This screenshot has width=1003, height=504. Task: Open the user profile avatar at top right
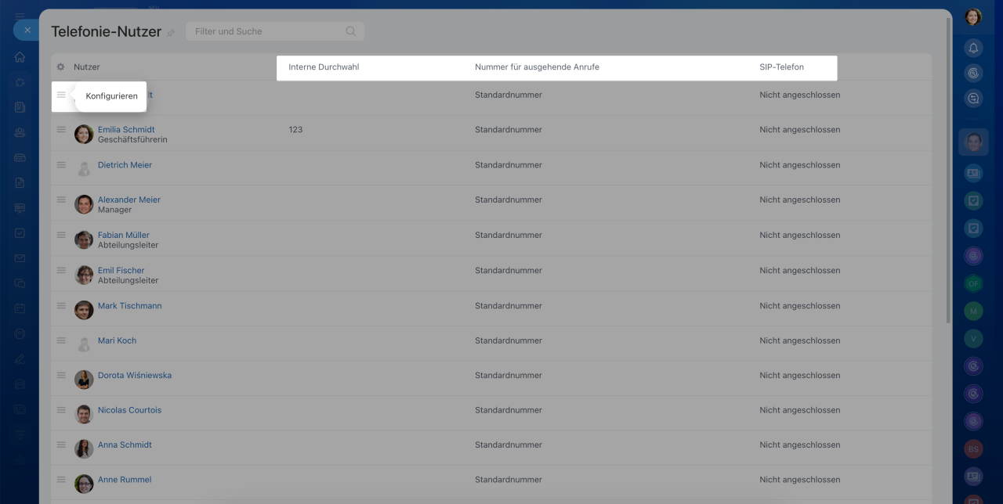click(973, 17)
